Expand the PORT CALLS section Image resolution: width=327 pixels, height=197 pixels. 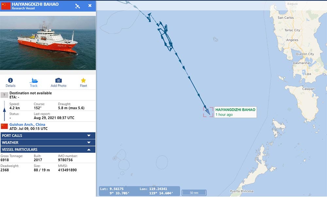(48, 135)
